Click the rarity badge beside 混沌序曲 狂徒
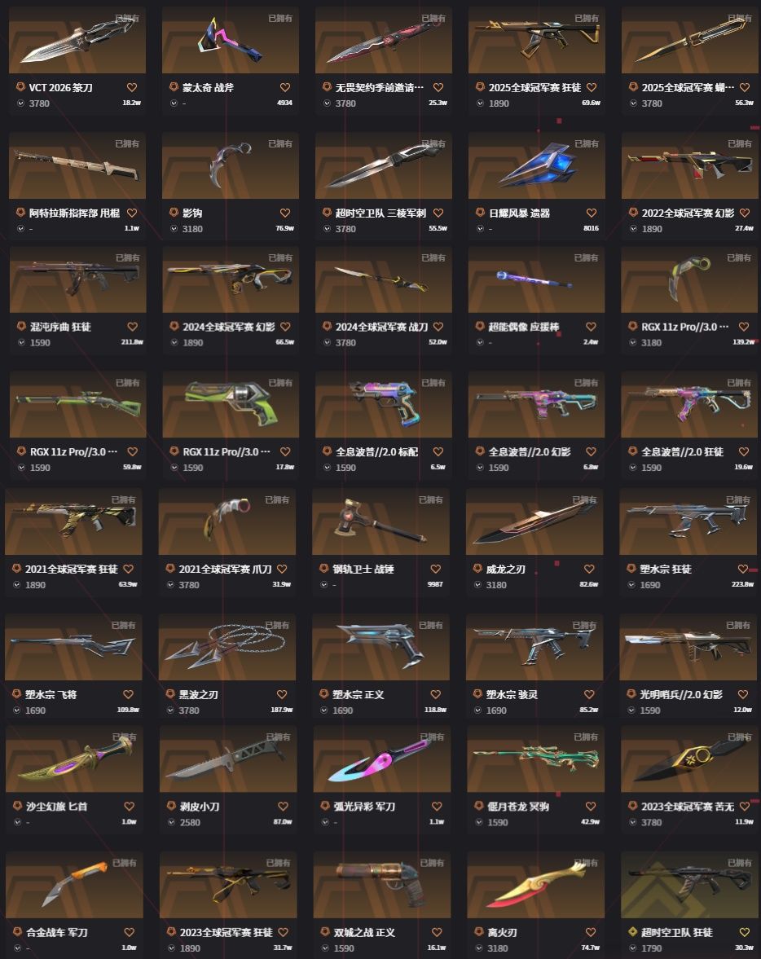This screenshot has width=761, height=959. [21, 327]
